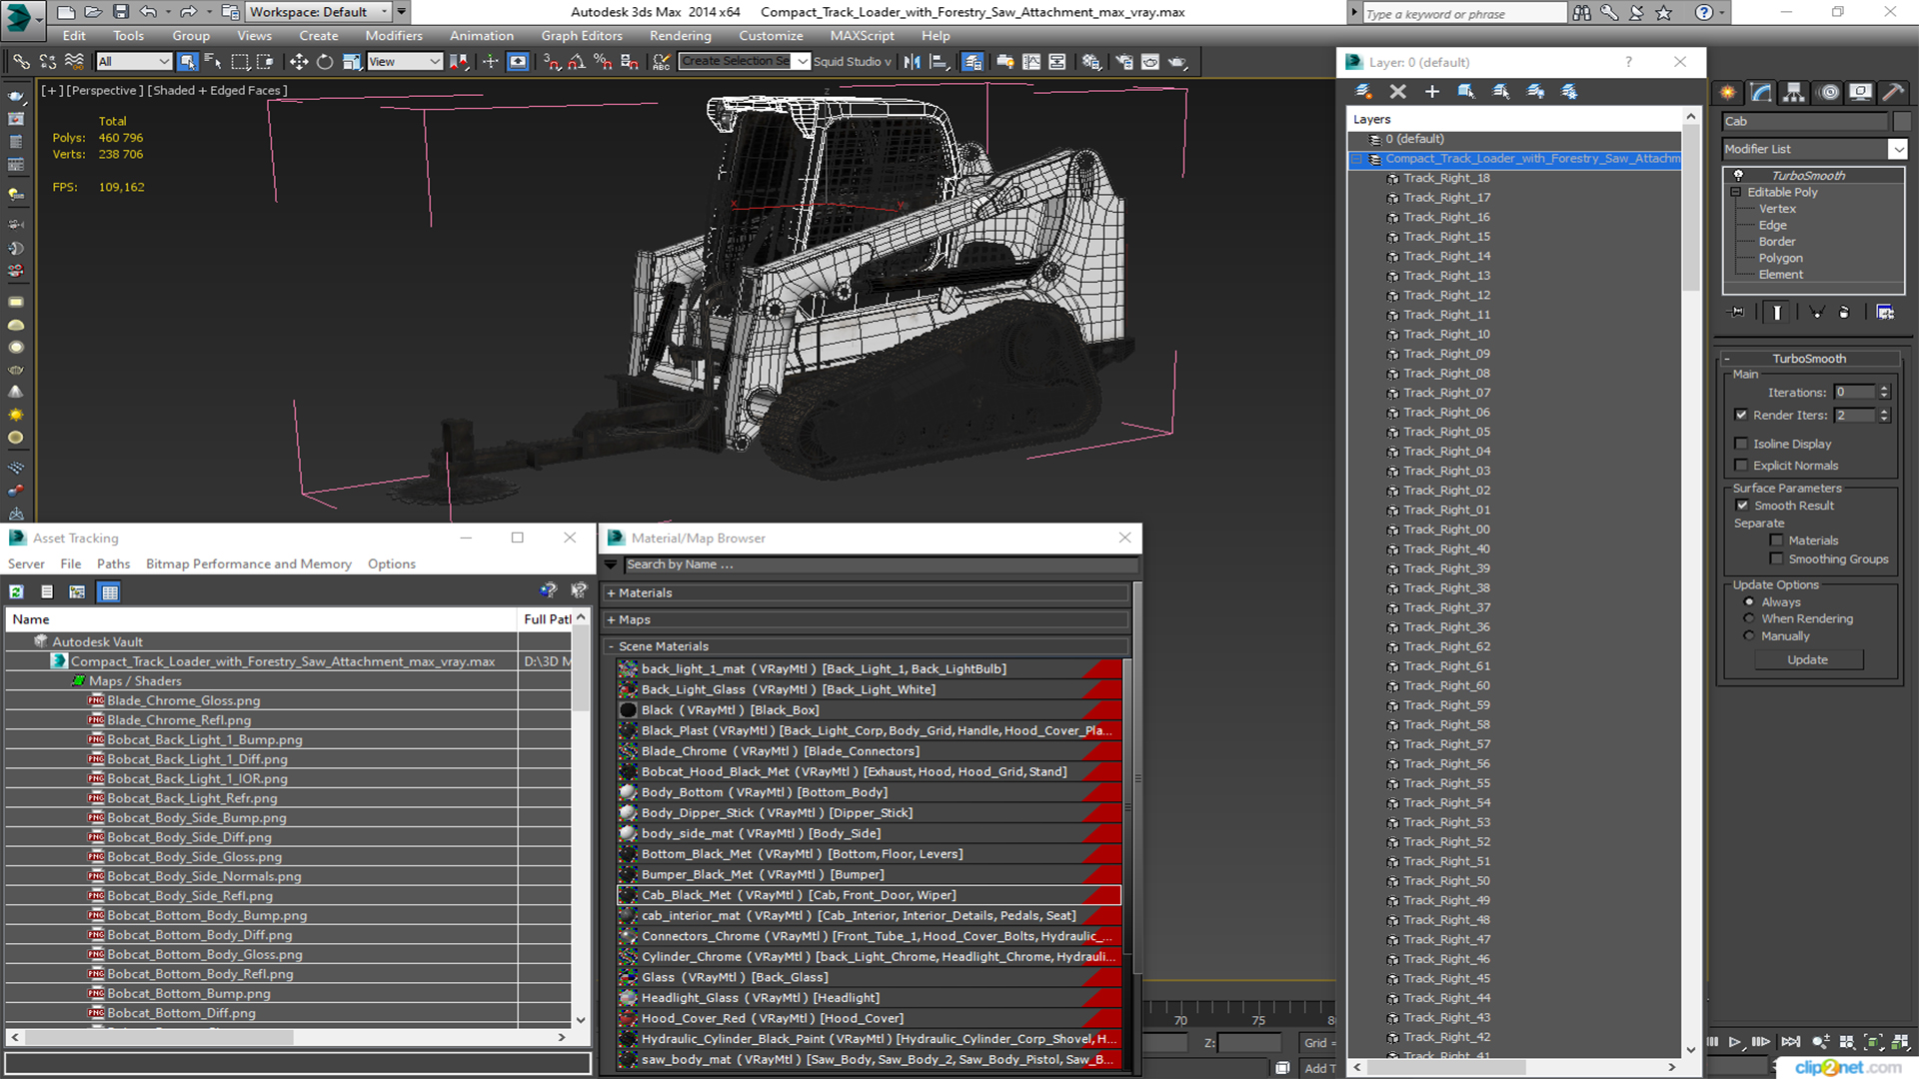
Task: Select the Manually update radio button
Action: pos(1749,636)
